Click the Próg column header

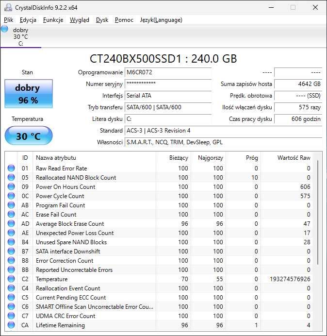pos(243,158)
